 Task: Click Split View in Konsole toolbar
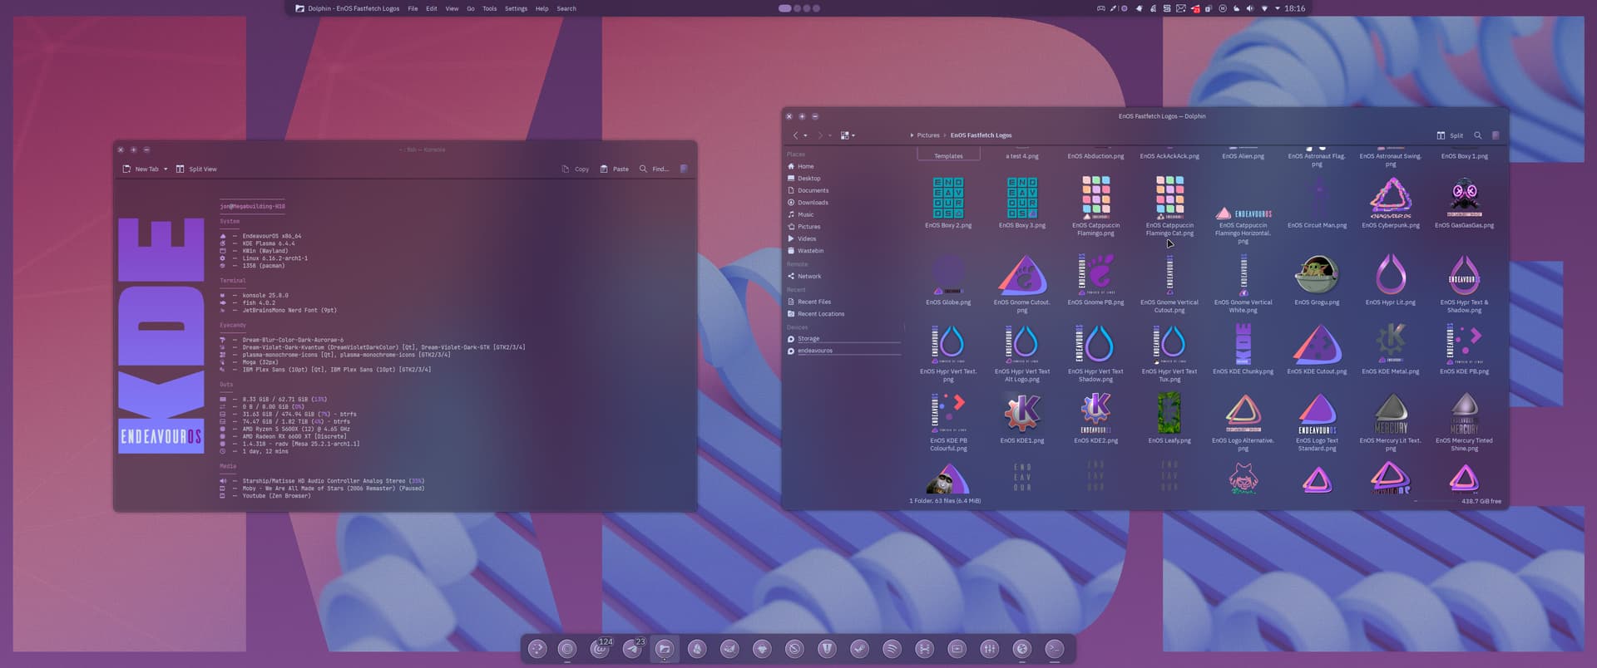(x=196, y=169)
